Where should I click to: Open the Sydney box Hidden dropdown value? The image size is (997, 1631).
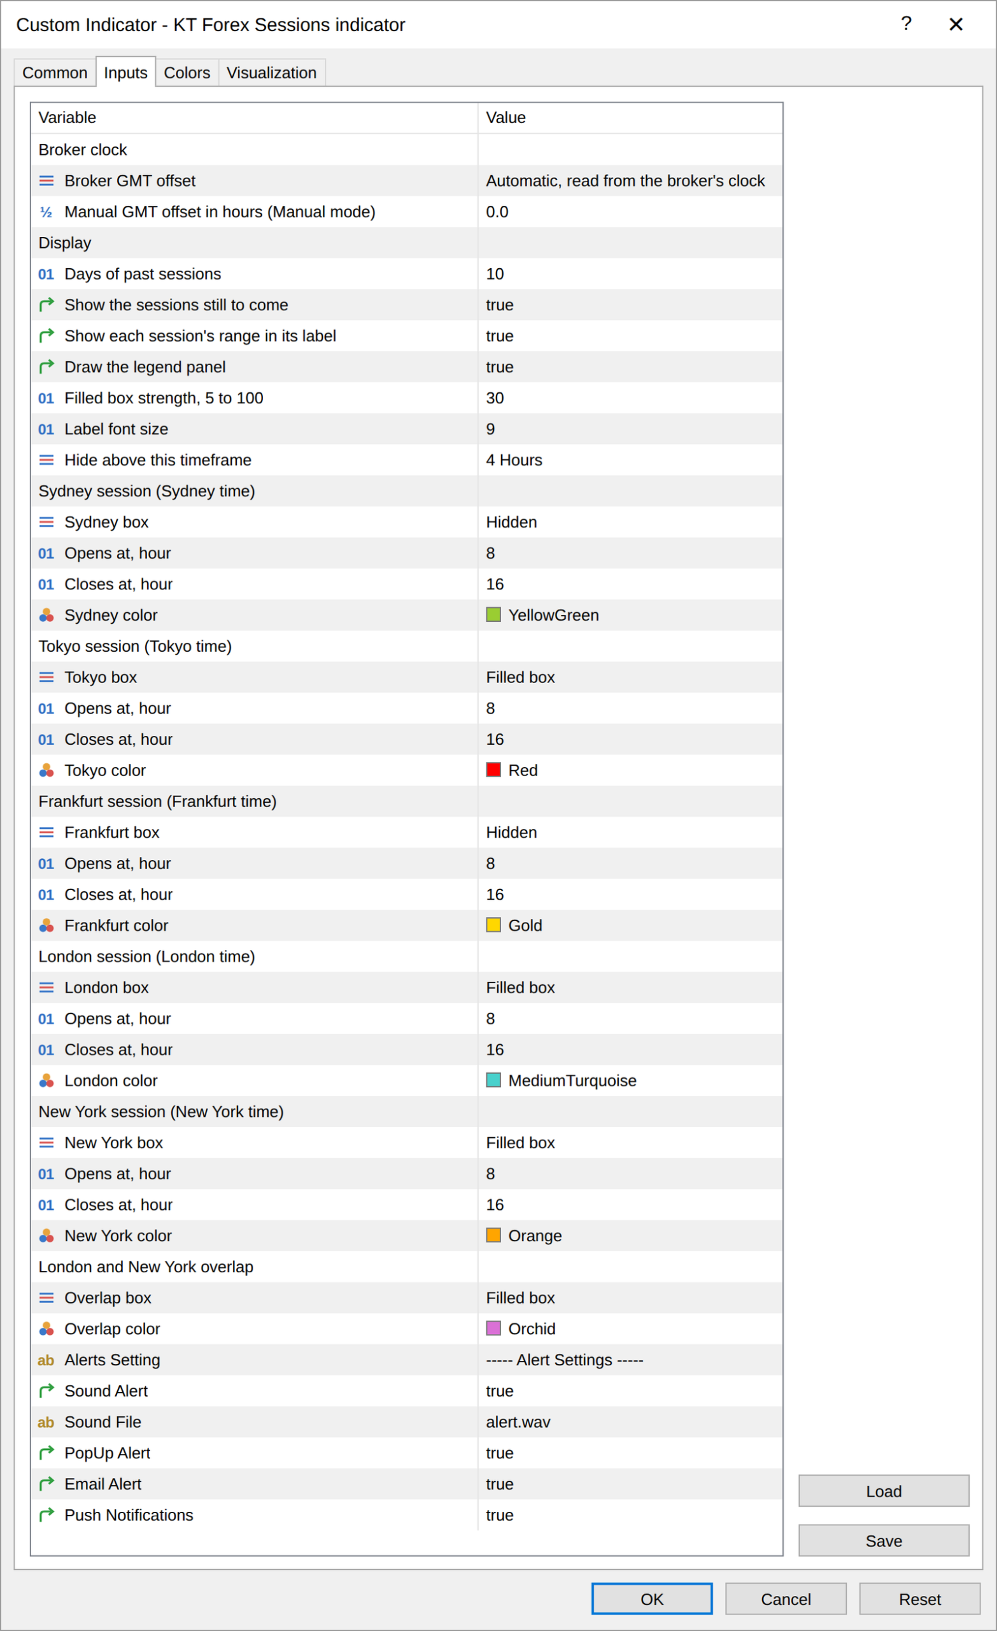coord(630,522)
